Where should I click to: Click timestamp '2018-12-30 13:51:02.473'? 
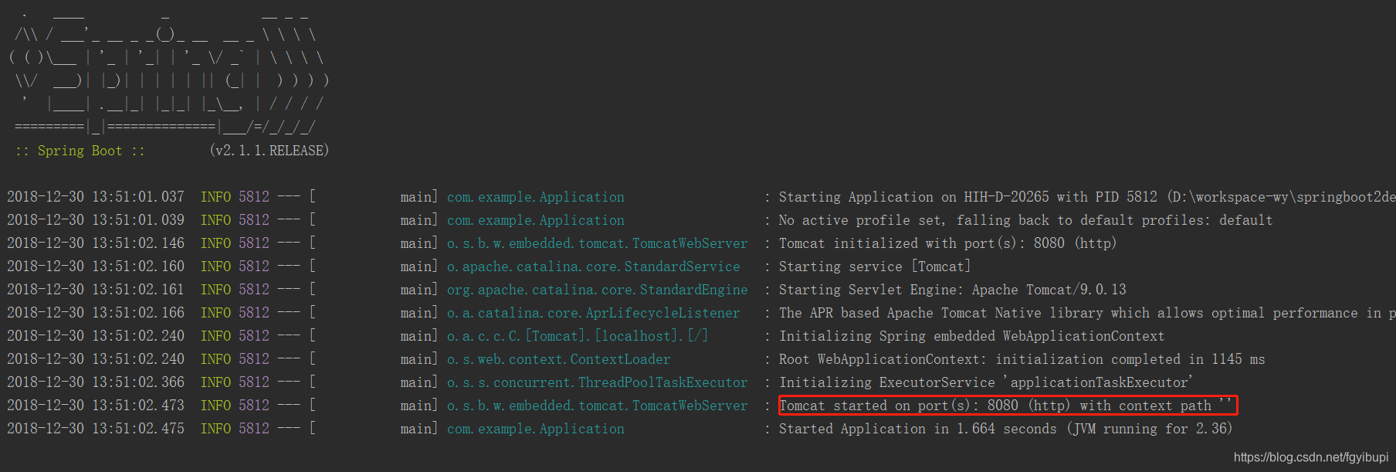[x=96, y=406]
